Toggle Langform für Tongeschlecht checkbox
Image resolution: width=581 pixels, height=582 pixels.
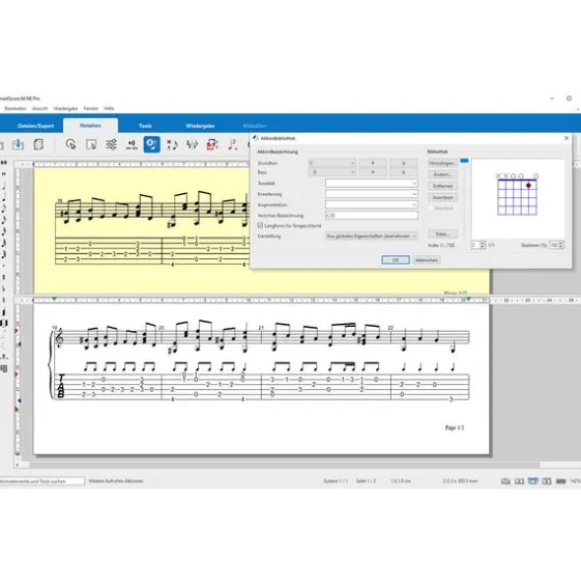260,226
